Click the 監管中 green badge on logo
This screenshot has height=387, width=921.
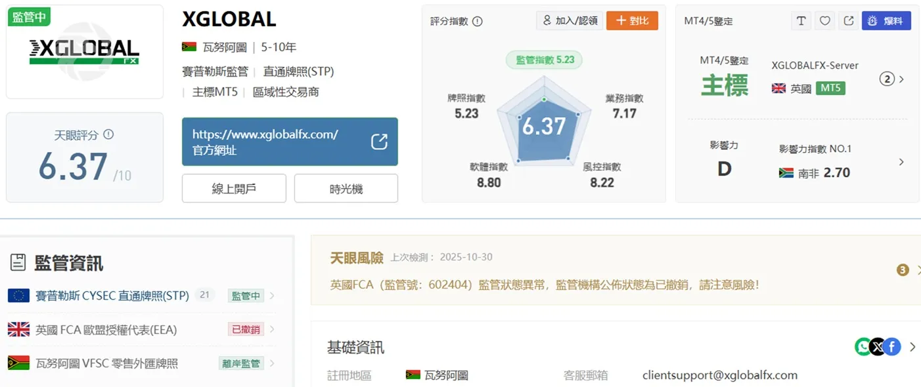[x=29, y=16]
